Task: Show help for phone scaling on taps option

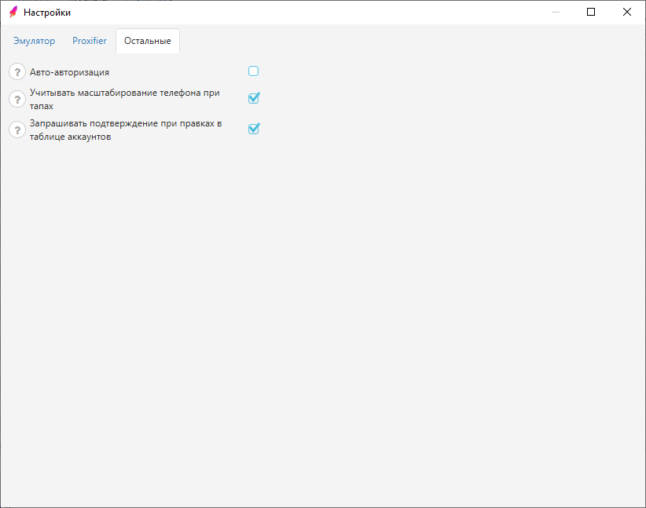Action: click(x=17, y=99)
